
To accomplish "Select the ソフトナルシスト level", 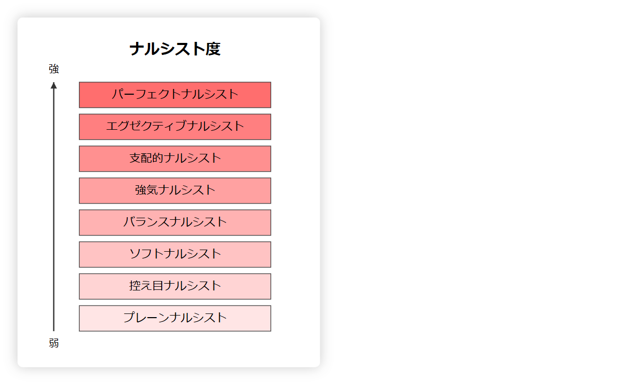I will [x=175, y=254].
